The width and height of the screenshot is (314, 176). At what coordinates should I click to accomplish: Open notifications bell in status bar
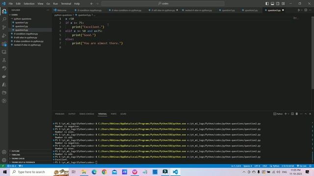pos(310,166)
